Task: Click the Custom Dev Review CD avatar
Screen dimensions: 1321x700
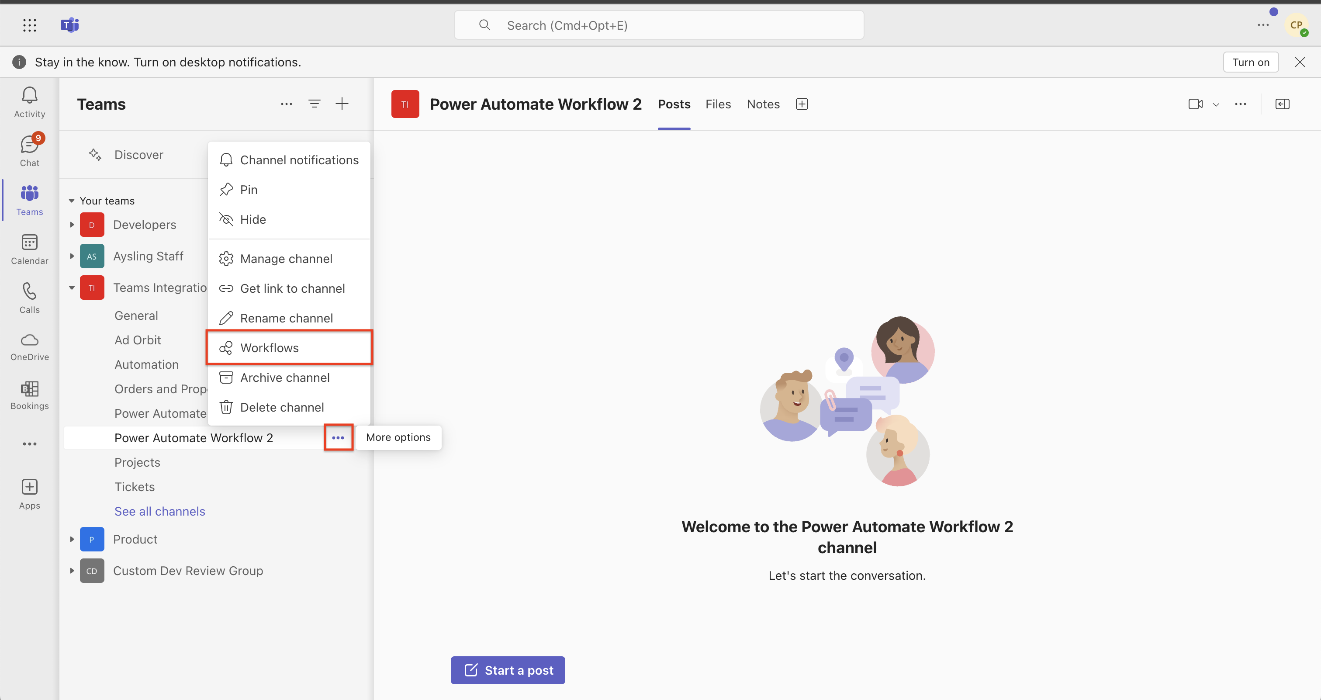Action: [x=92, y=571]
